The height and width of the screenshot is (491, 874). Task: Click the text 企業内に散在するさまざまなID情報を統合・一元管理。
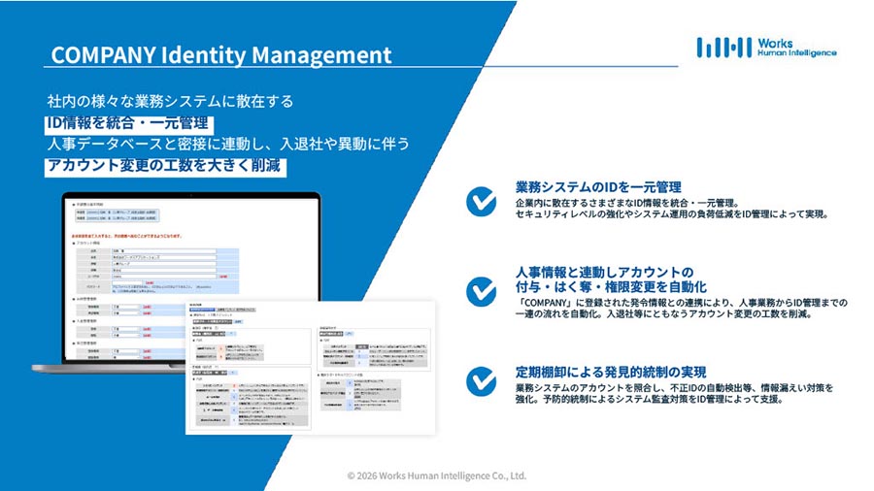tap(627, 203)
